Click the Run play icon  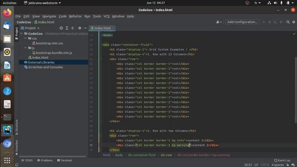click(264, 22)
